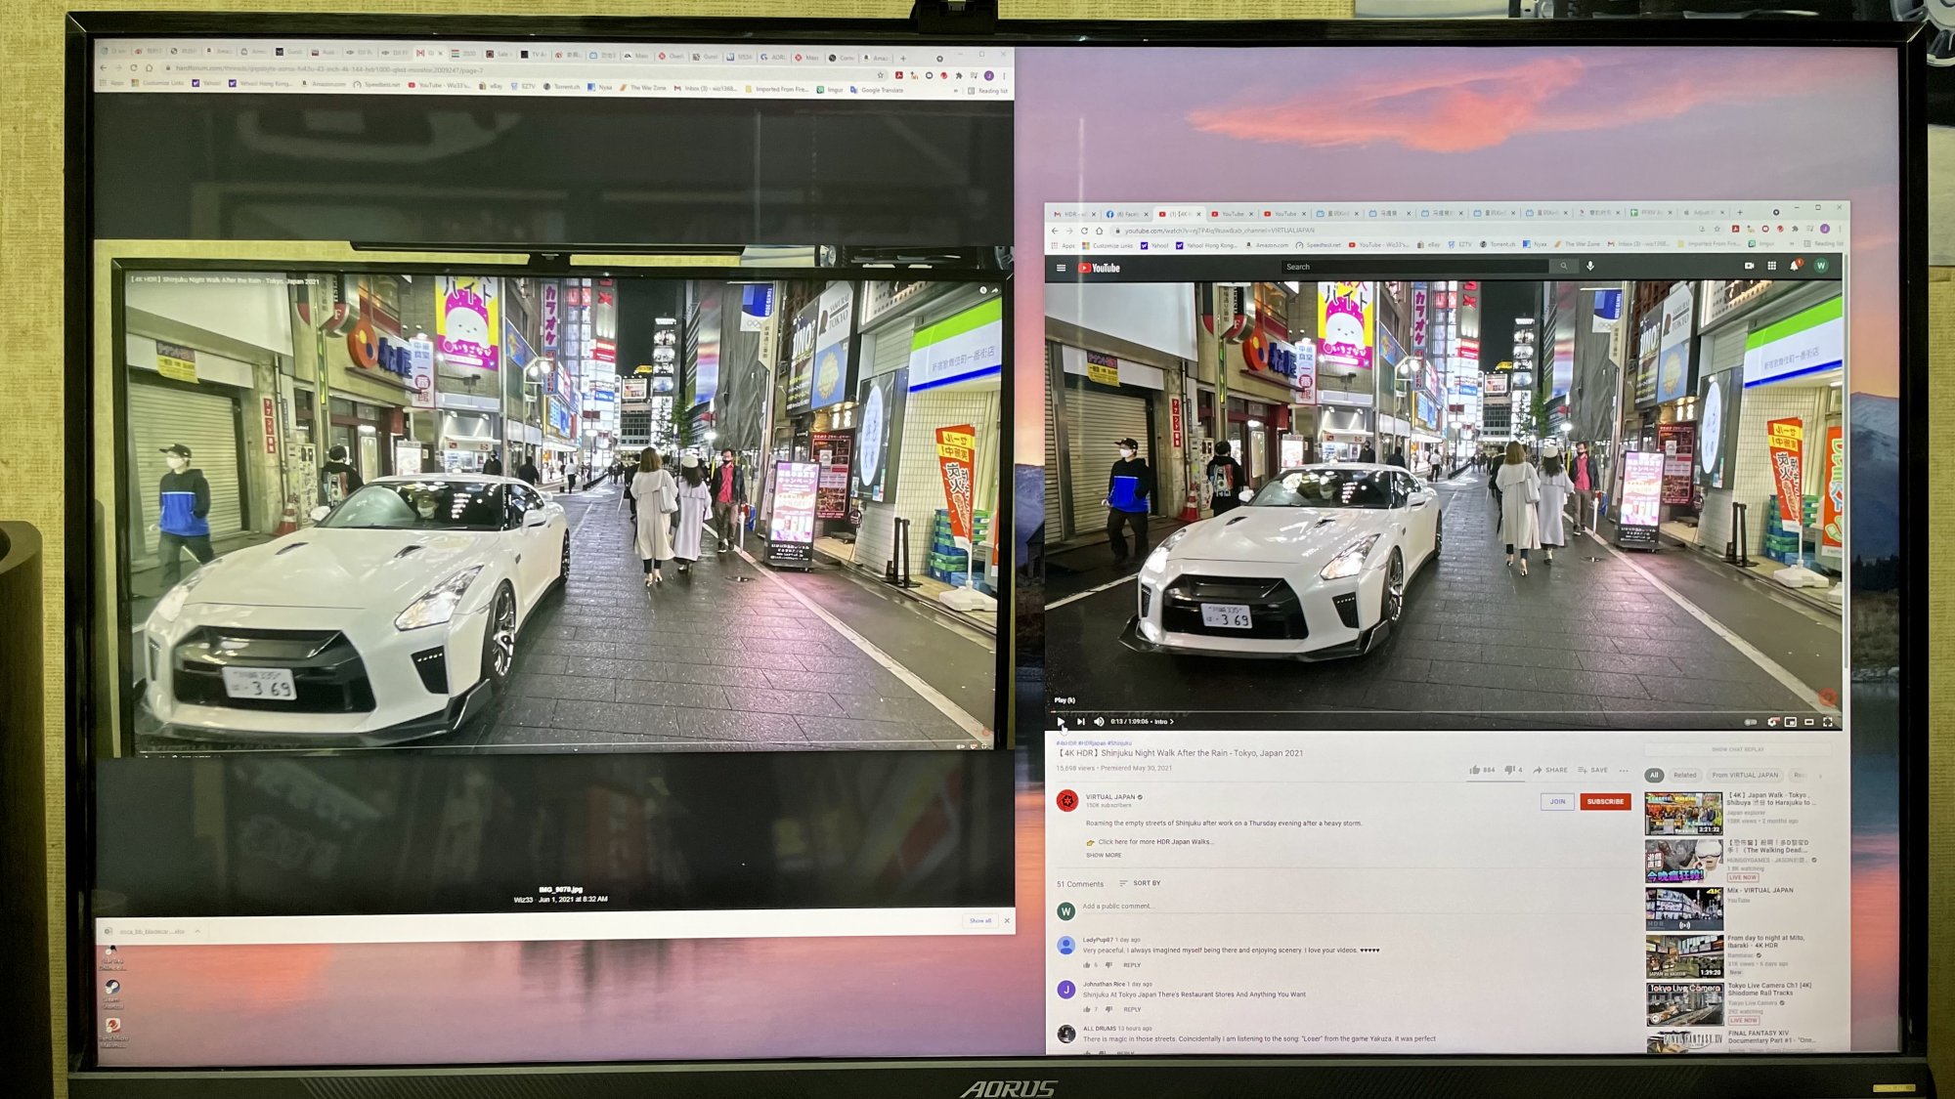Select the 'From VIRTUAL JAPAN' filter chip
The image size is (1955, 1099).
tap(1745, 775)
